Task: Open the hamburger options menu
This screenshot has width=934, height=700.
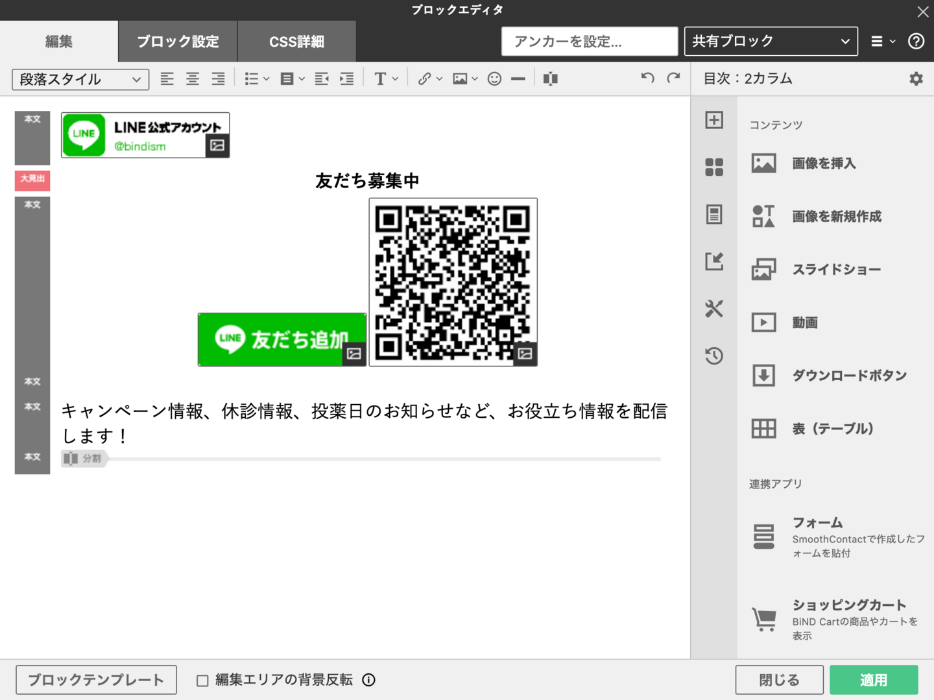Action: 883,42
